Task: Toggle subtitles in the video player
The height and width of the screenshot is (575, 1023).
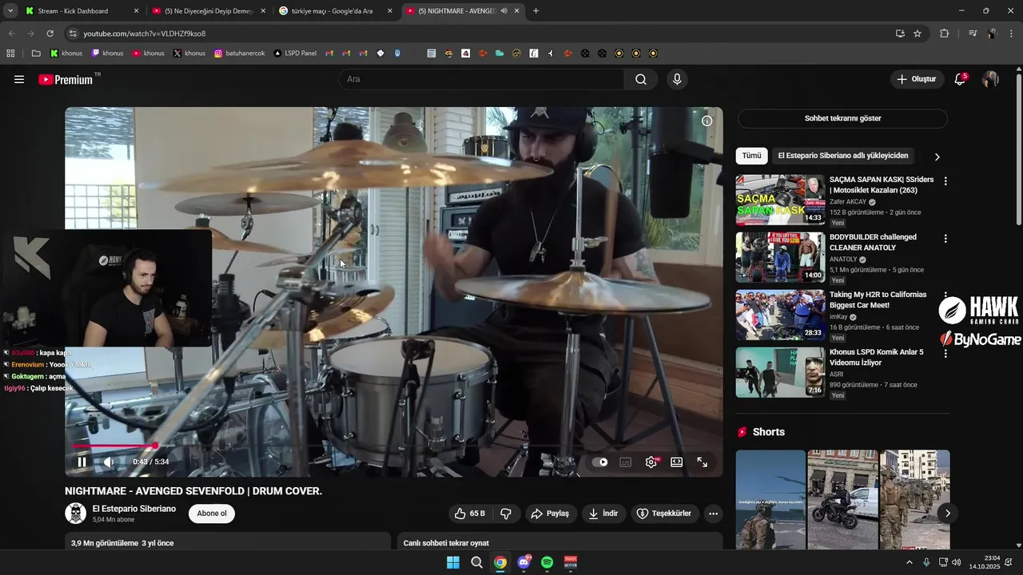Action: (626, 462)
